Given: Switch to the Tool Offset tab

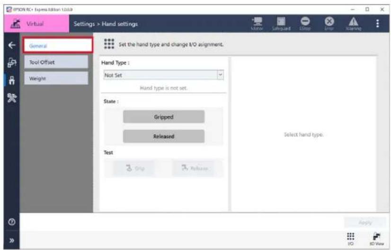Looking at the screenshot, I should pyautogui.click(x=56, y=62).
